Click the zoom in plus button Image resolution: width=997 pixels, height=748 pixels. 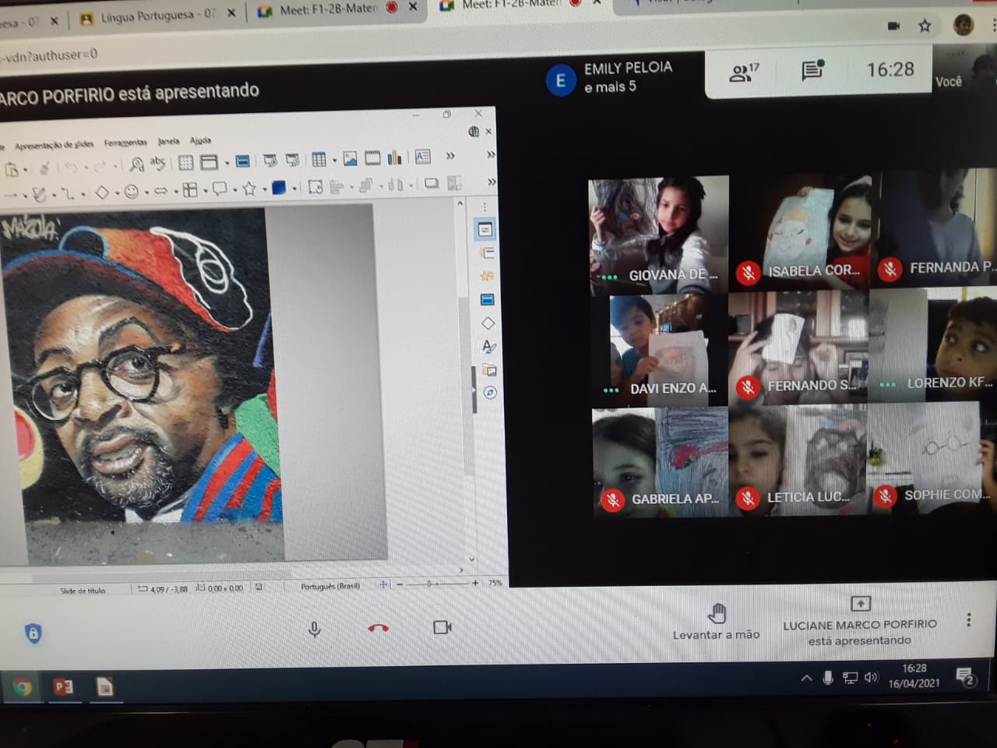pos(475,583)
